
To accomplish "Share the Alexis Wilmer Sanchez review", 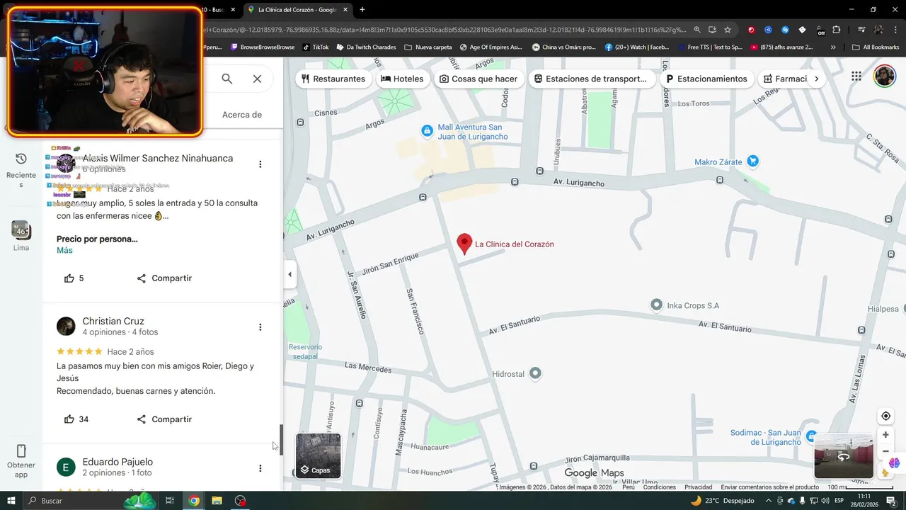I will click(x=164, y=278).
